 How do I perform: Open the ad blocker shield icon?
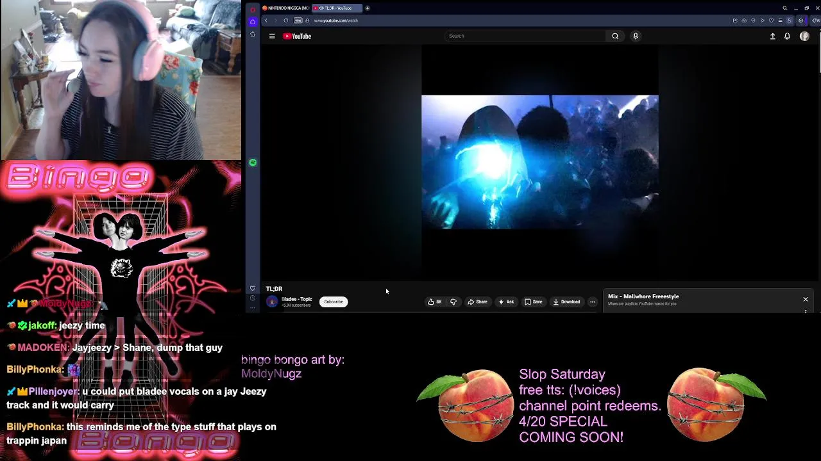(753, 20)
